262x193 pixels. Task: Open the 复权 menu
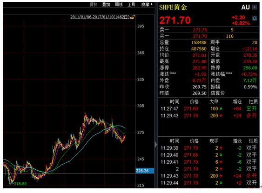coord(93,5)
